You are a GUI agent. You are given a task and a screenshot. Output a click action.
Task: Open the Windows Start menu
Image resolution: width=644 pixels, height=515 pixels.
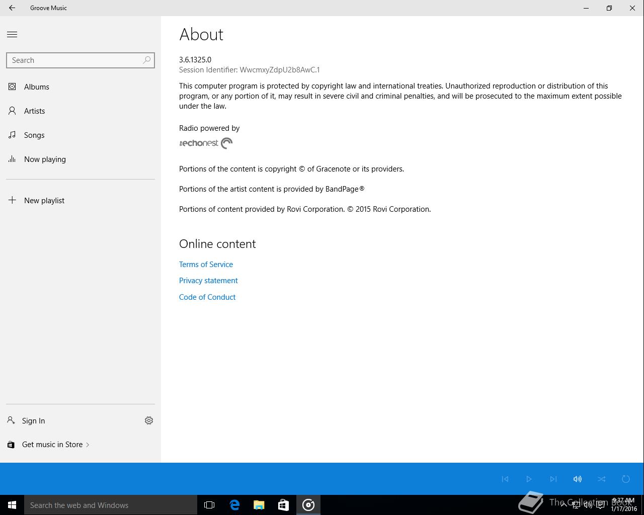coord(12,505)
